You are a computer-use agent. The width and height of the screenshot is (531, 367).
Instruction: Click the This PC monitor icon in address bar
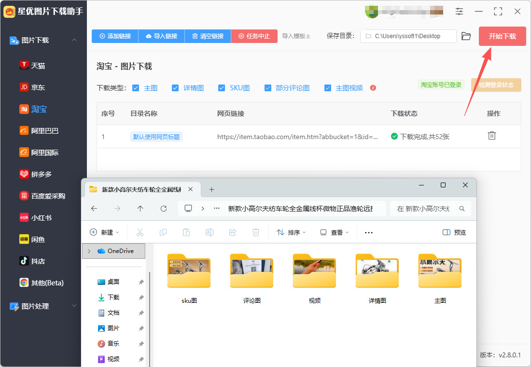click(x=188, y=209)
